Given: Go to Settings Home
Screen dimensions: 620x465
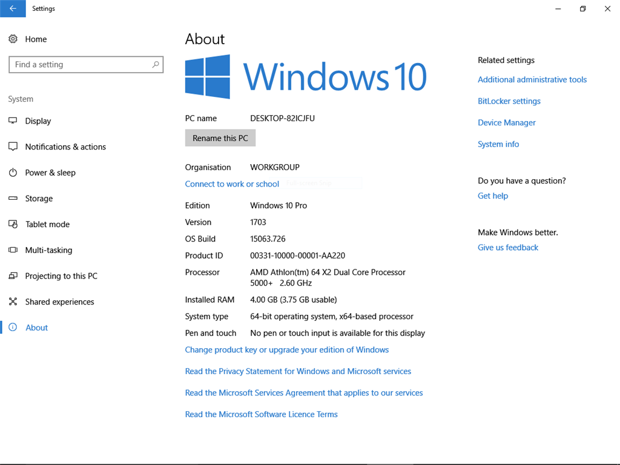Looking at the screenshot, I should [x=36, y=39].
